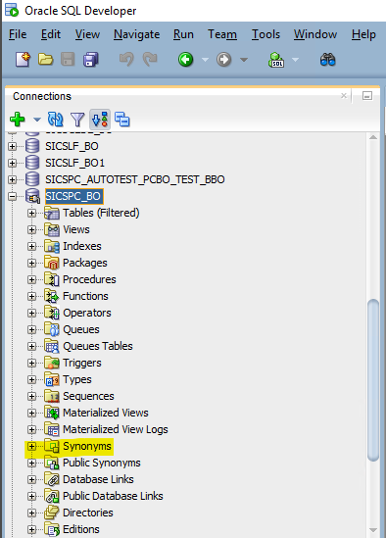
Task: Expand the Types node
Action: [31, 379]
